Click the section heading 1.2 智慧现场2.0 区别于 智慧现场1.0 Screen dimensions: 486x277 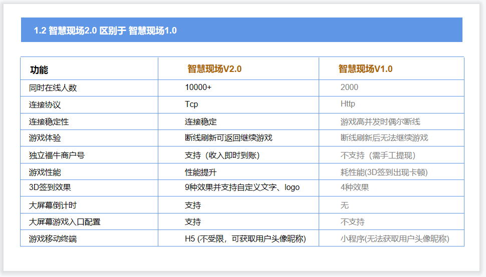pos(105,30)
